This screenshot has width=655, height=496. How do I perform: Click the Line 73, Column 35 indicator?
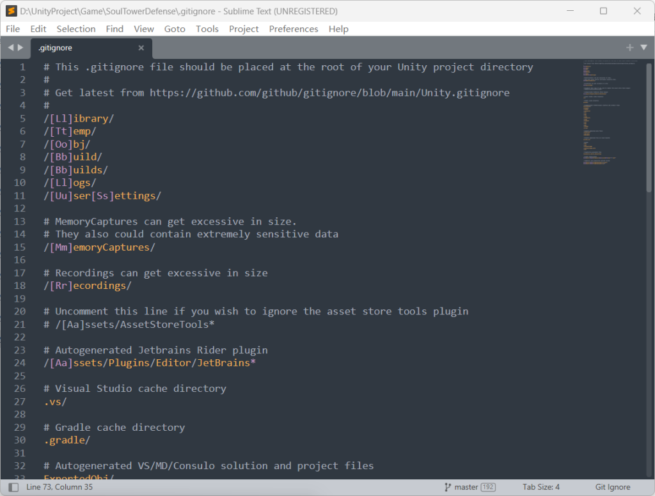[x=61, y=487]
